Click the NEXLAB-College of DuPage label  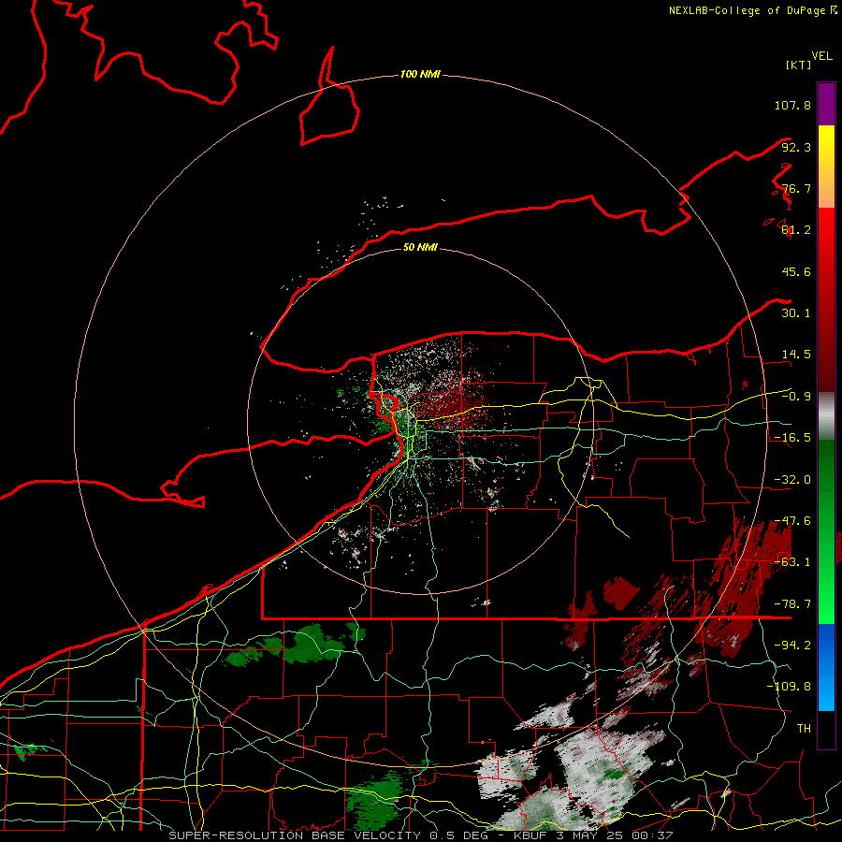(x=752, y=10)
